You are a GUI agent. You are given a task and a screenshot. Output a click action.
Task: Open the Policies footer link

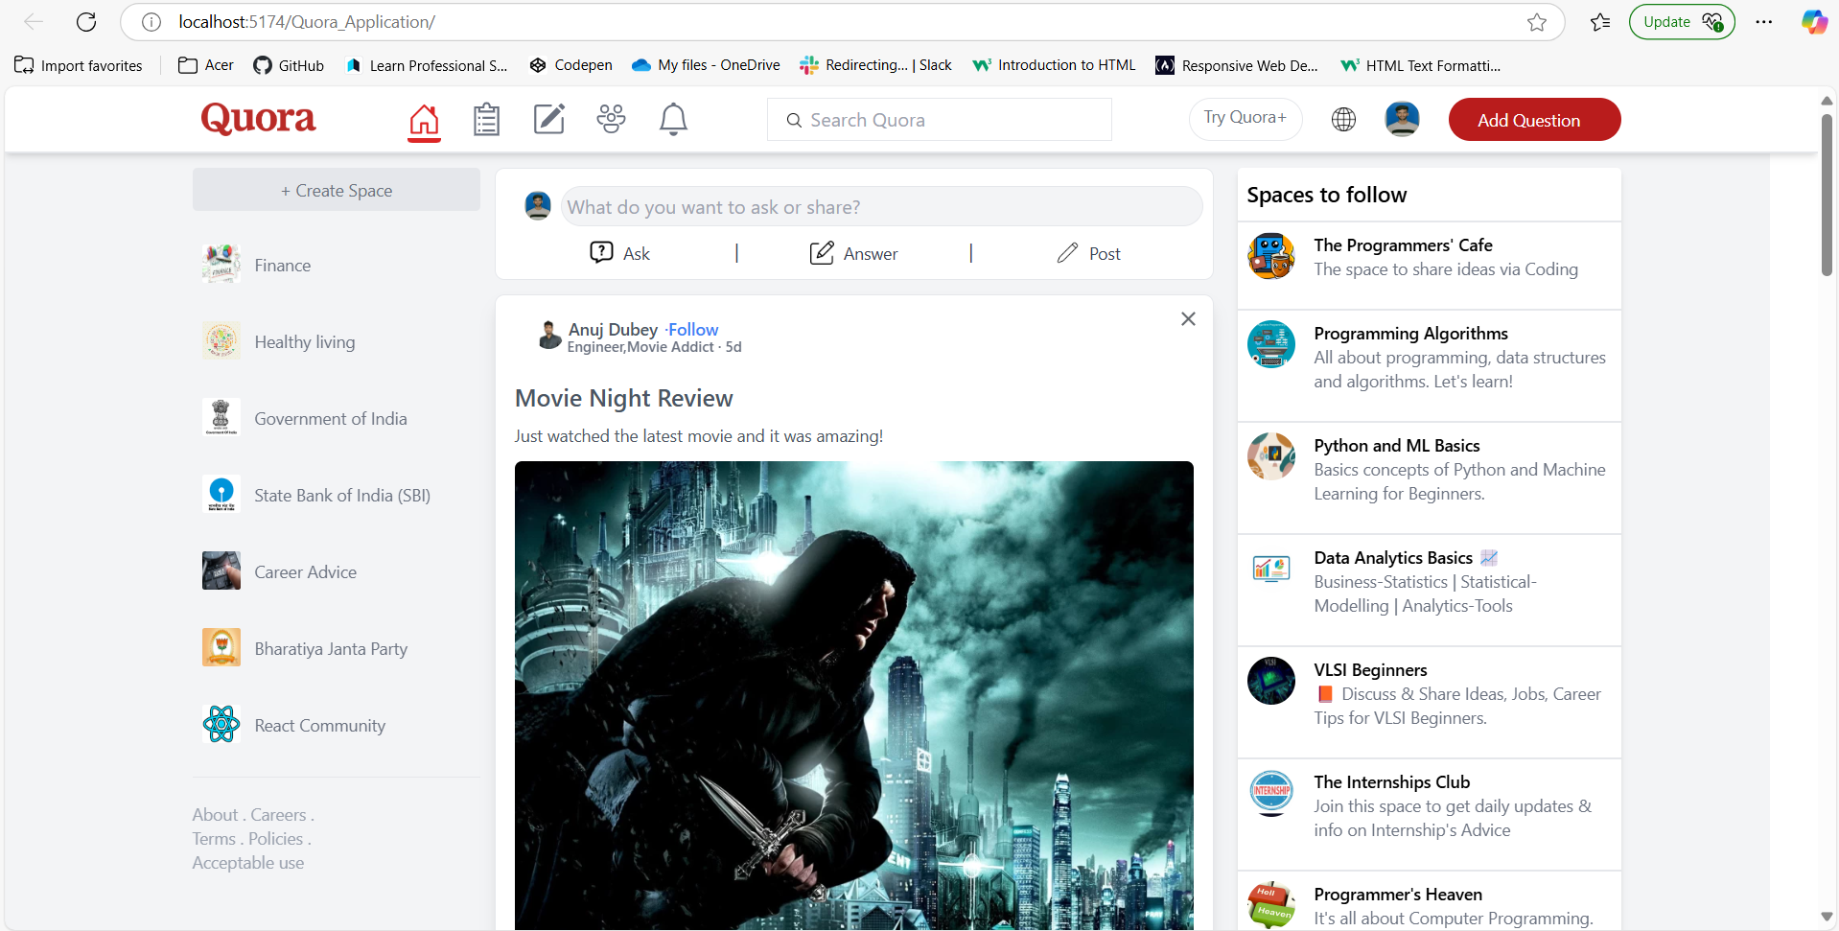276,838
